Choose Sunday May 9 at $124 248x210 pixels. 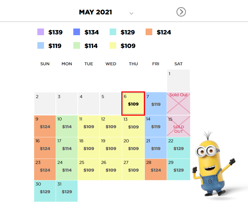coord(45,126)
